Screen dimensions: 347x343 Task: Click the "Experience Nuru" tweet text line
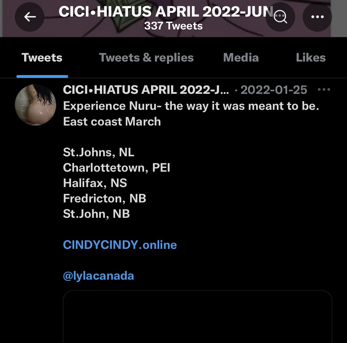(x=191, y=106)
